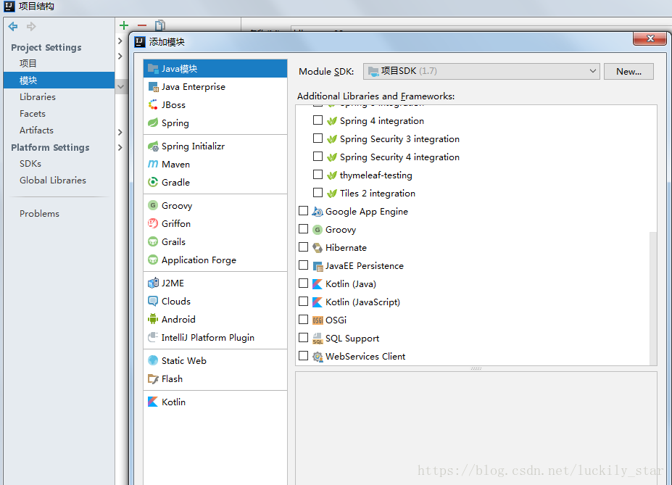Close the 添加模块 dialog
The height and width of the screenshot is (485, 672).
click(x=650, y=38)
